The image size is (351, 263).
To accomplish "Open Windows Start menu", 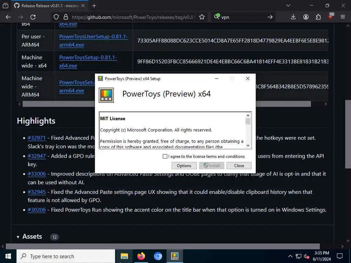I will 8,256.
